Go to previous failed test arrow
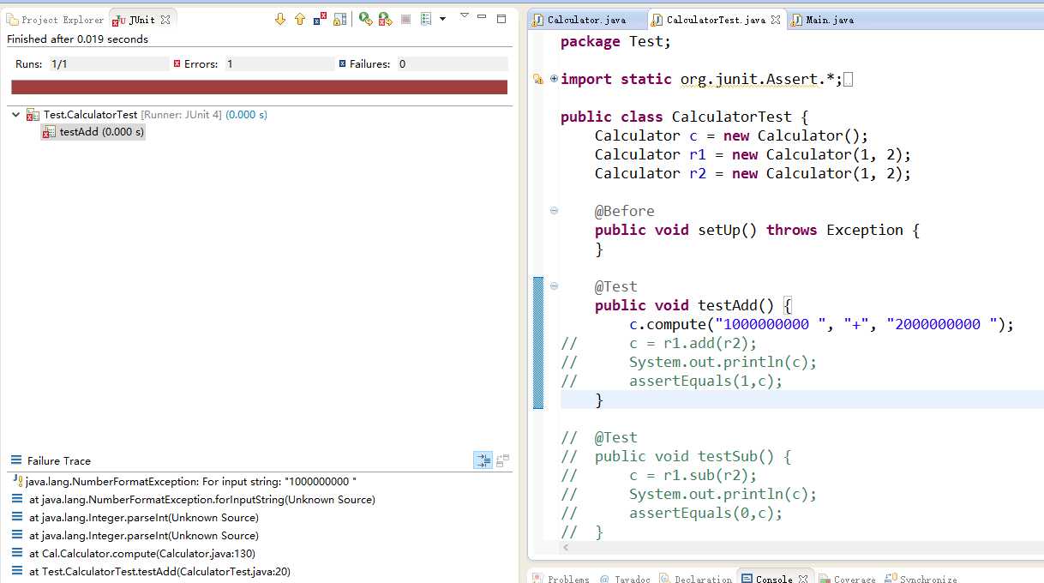This screenshot has height=583, width=1044. click(x=300, y=19)
